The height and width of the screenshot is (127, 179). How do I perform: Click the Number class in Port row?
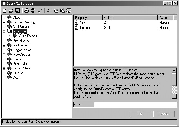[165, 23]
